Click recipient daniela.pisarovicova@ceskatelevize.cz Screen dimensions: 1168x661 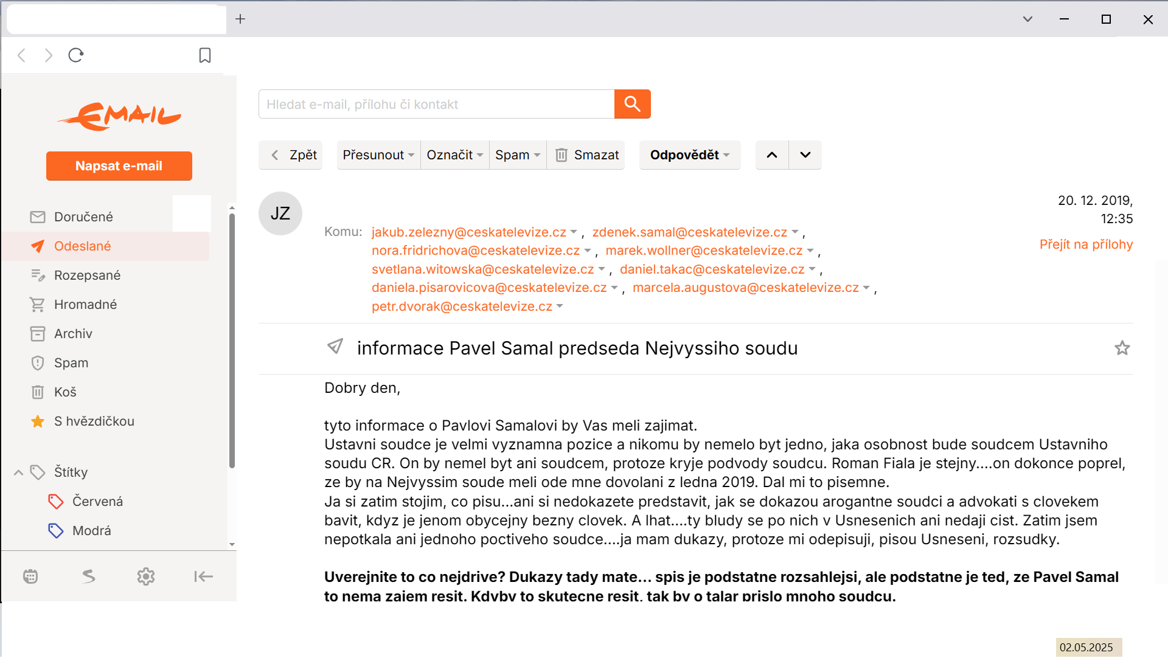(489, 288)
